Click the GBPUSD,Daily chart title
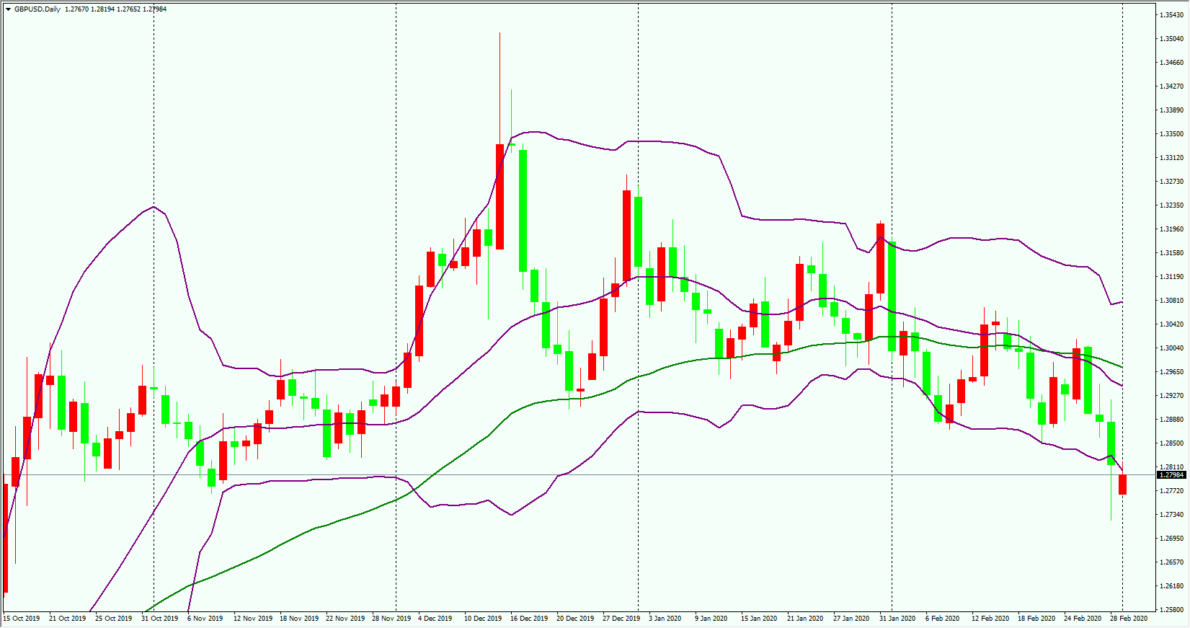Viewport: 1190px width, 628px height. coord(37,9)
